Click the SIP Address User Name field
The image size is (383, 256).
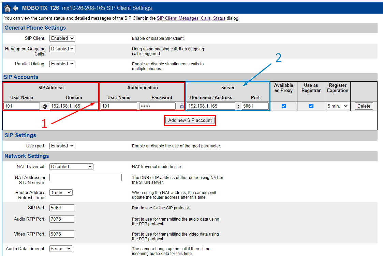pyautogui.click(x=22, y=106)
